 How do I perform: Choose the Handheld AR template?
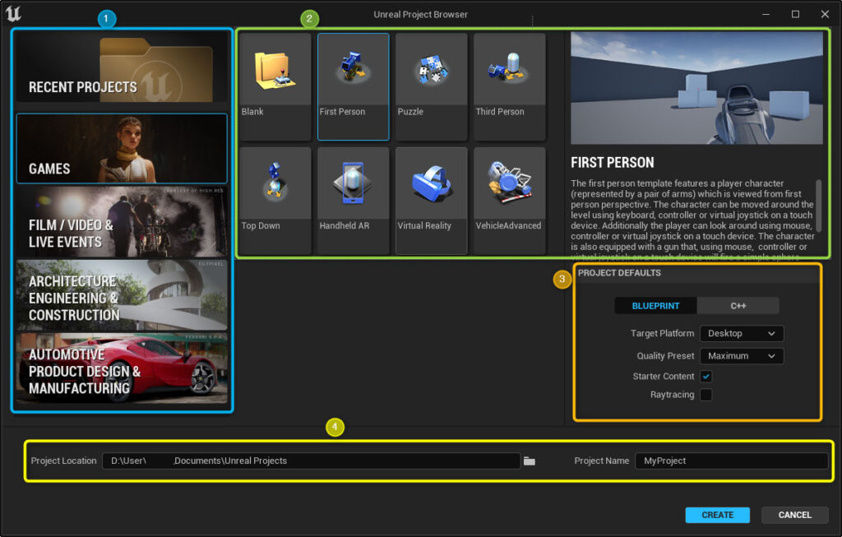click(x=354, y=201)
